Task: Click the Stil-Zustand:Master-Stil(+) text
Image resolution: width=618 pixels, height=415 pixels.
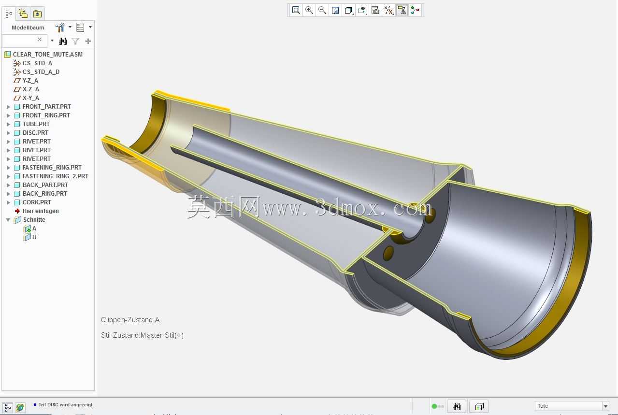Action: 143,335
